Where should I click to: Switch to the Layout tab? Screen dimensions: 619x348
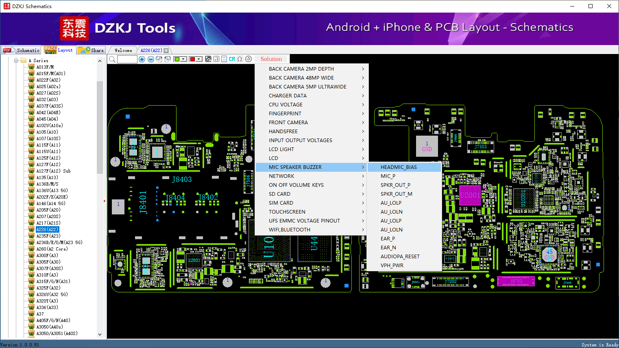tap(59, 50)
